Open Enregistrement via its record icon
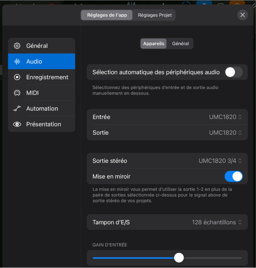The height and width of the screenshot is (268, 256). (17, 77)
